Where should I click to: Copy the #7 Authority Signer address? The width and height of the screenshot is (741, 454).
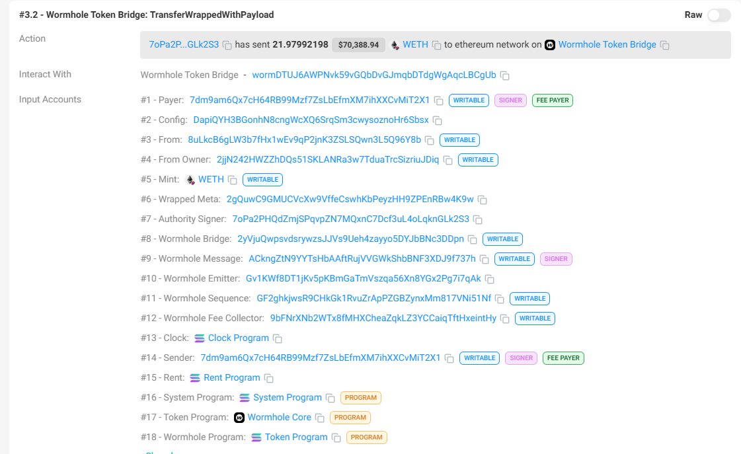coord(479,219)
